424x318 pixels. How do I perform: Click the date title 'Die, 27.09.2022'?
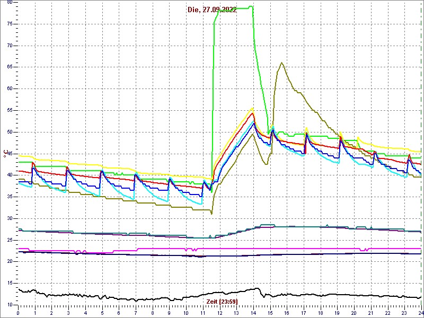(212, 10)
